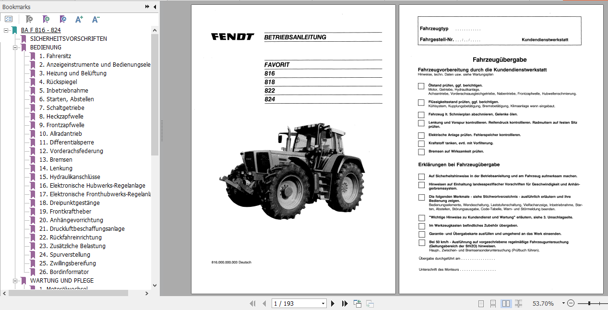Click bookmark icon beside 13. Bremsen

(x=33, y=160)
